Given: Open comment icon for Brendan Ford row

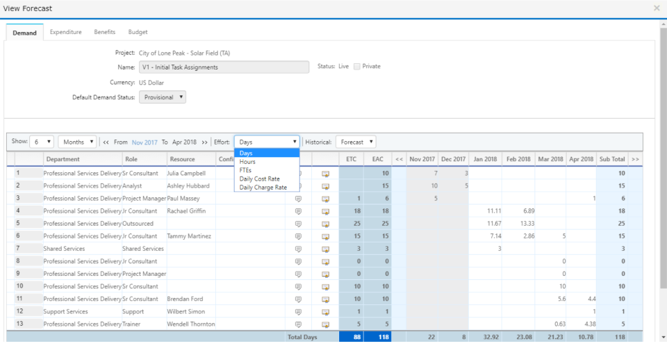Looking at the screenshot, I should coord(298,299).
